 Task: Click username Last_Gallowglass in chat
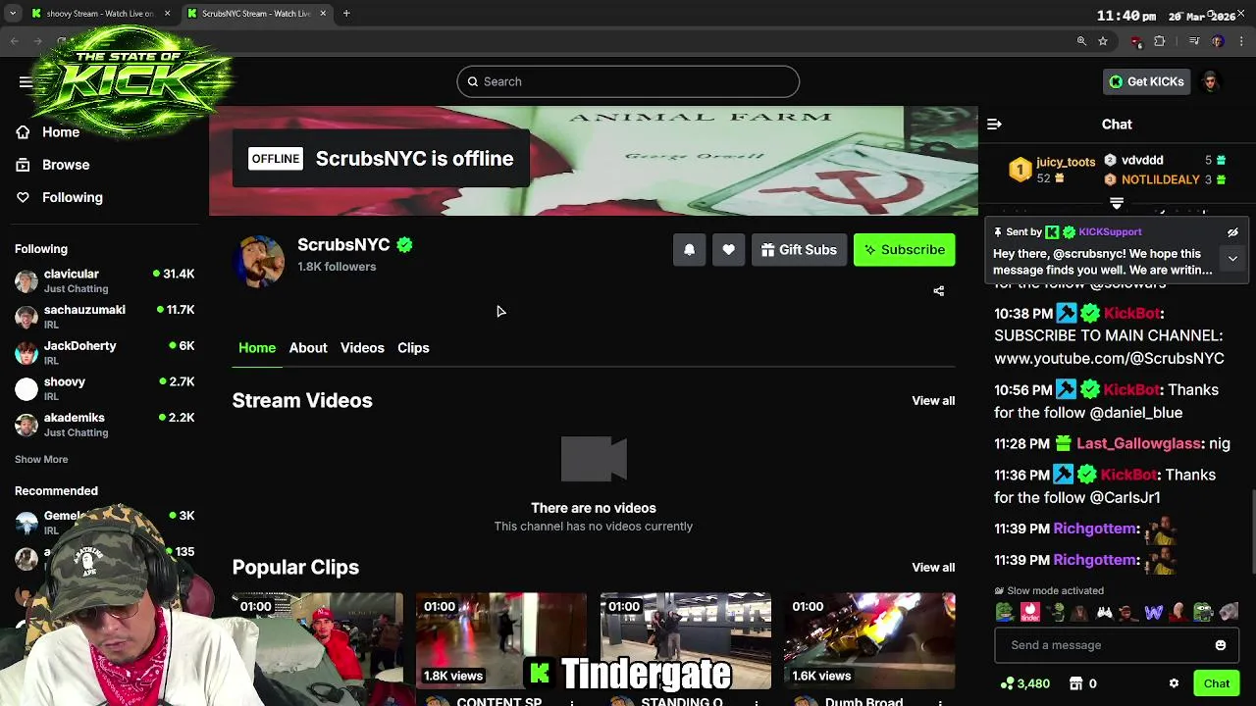point(1138,443)
